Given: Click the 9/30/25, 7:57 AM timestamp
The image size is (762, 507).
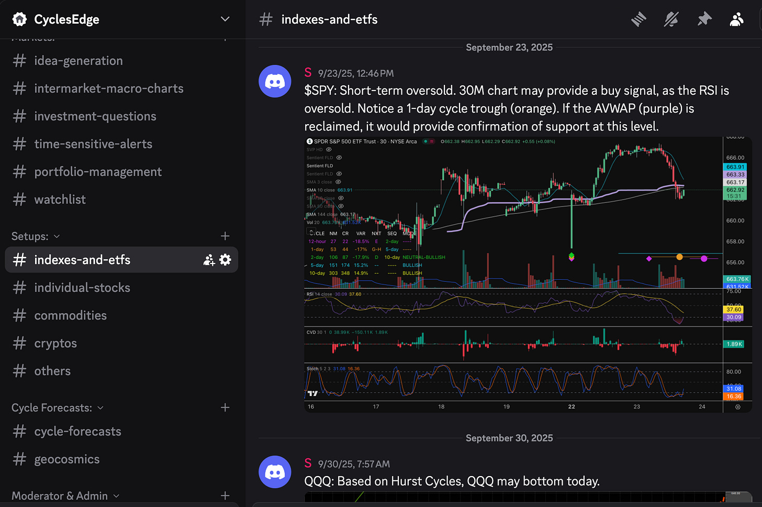Looking at the screenshot, I should [354, 464].
